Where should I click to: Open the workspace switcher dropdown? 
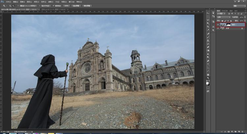click(x=239, y=6)
